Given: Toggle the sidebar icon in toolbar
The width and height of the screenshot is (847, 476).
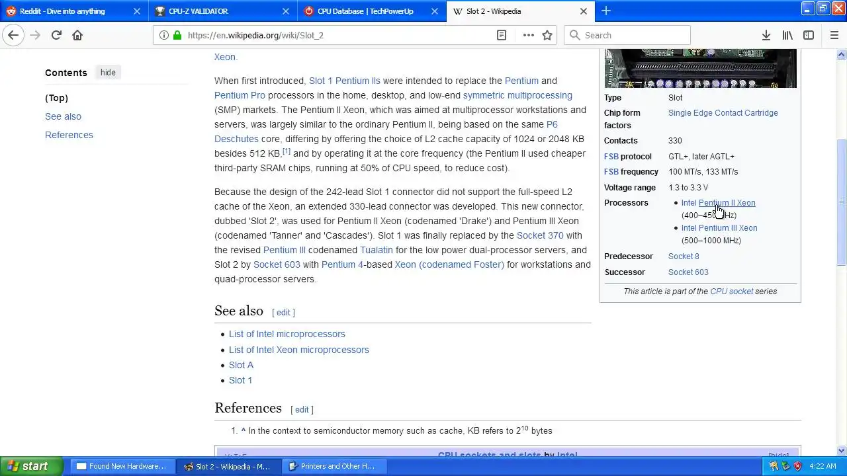Looking at the screenshot, I should [x=809, y=35].
